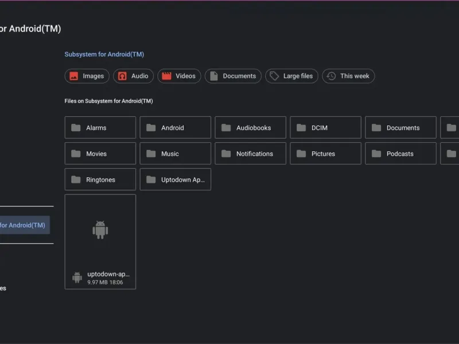Open the Notifications folder
459x344 pixels.
pyautogui.click(x=250, y=154)
